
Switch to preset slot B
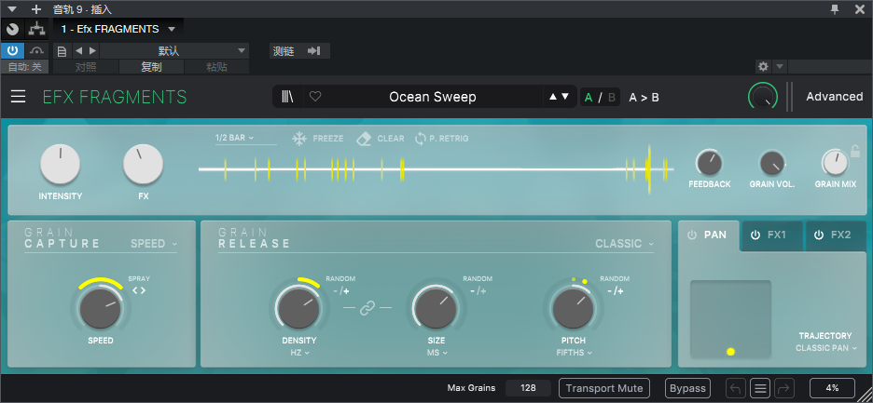tap(611, 98)
